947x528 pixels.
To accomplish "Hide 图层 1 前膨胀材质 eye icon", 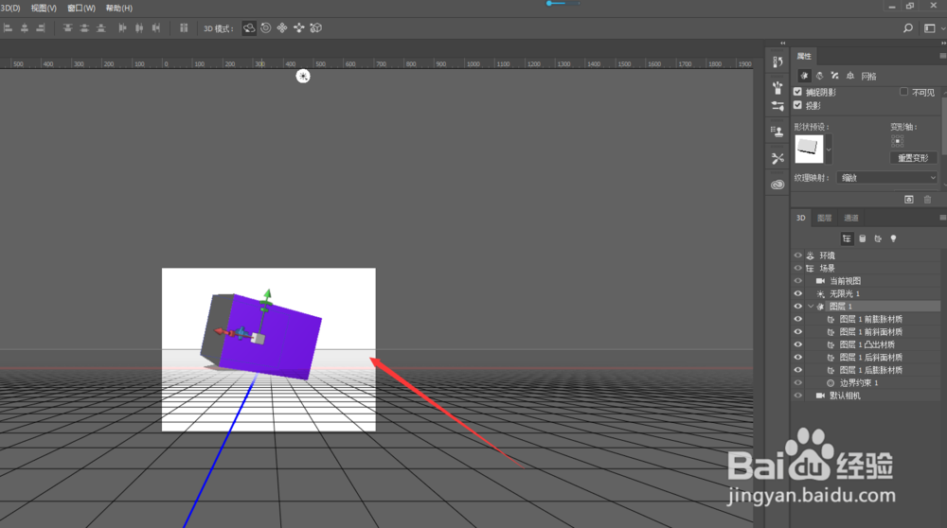I will coord(797,319).
